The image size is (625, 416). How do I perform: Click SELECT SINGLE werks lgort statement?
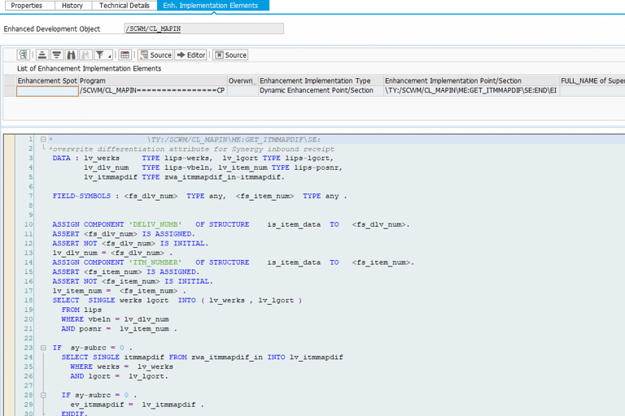click(x=177, y=301)
